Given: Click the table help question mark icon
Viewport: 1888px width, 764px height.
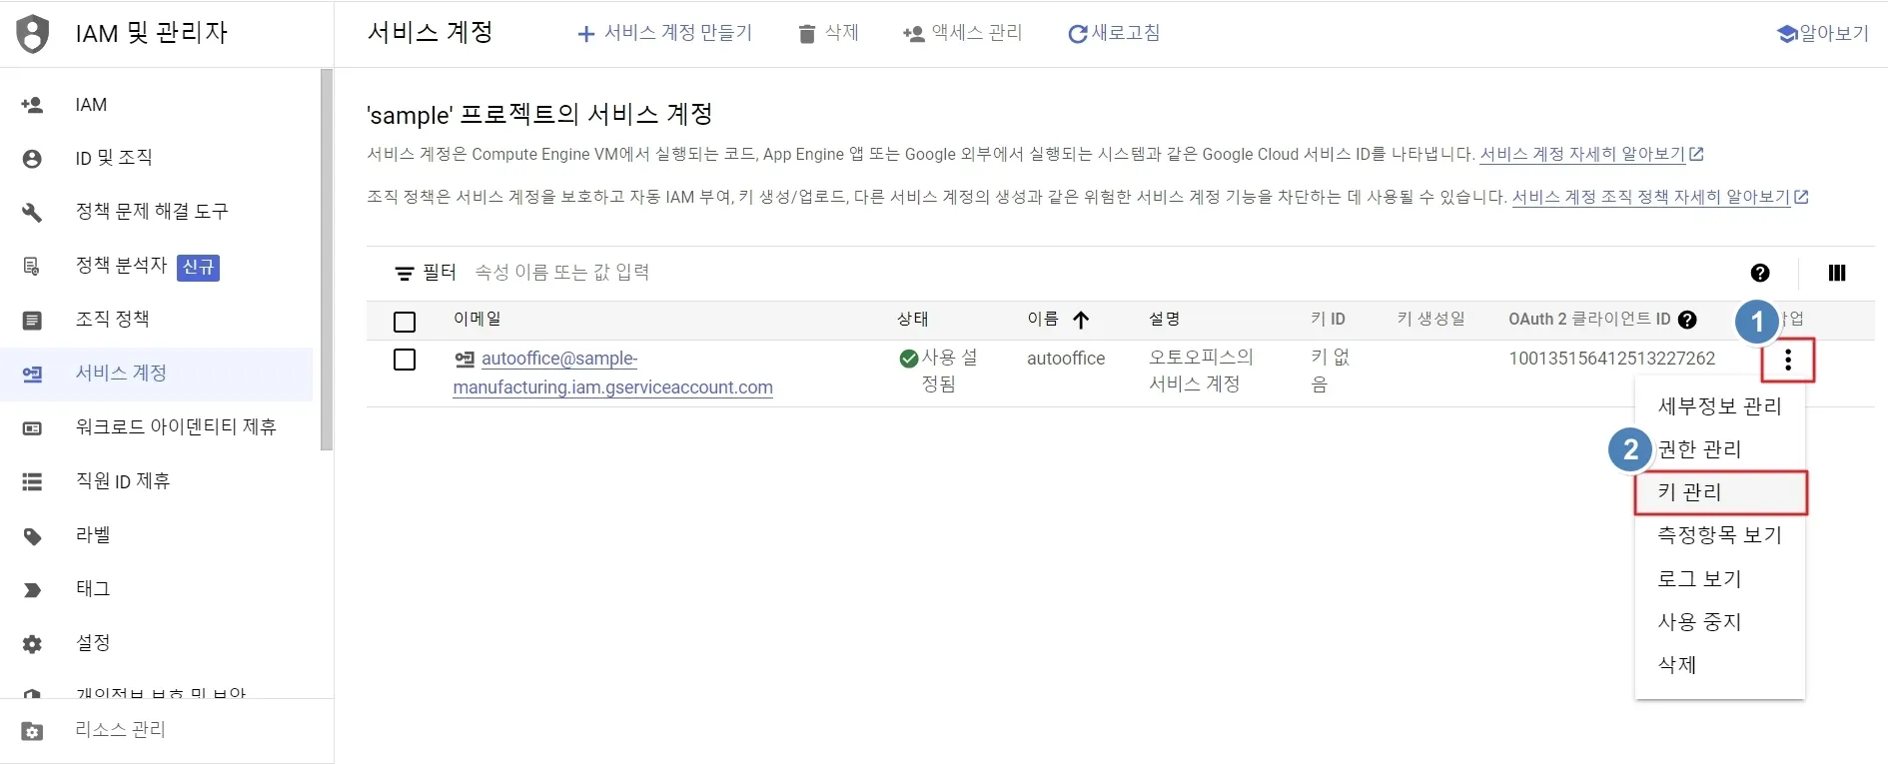Looking at the screenshot, I should (x=1760, y=273).
